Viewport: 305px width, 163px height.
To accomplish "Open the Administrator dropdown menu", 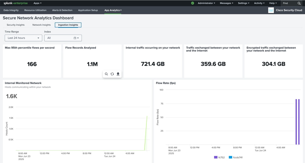I will 206,3.
